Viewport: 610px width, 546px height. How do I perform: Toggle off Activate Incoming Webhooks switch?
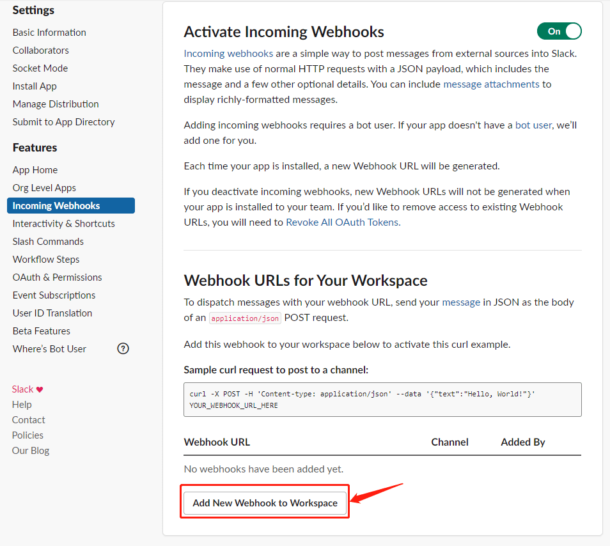[x=559, y=31]
